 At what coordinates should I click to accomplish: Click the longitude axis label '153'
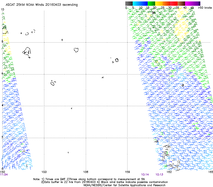[x=44, y=172]
